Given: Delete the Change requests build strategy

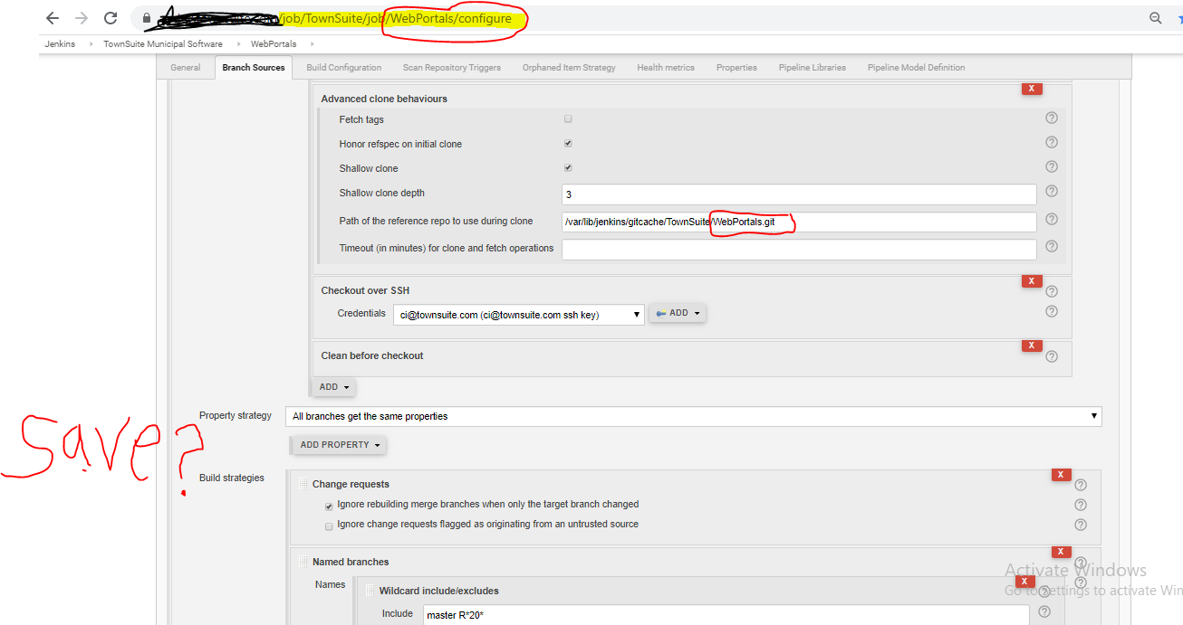Looking at the screenshot, I should (x=1060, y=475).
